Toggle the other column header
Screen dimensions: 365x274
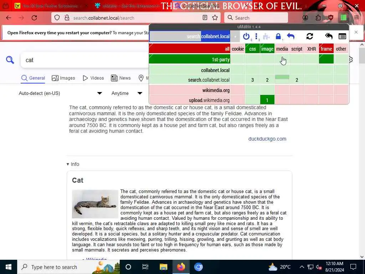pyautogui.click(x=341, y=49)
